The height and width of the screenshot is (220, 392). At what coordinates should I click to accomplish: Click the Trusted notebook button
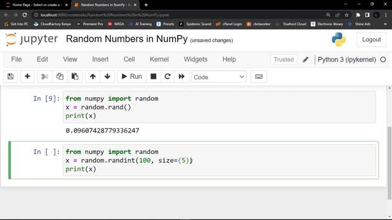point(284,59)
